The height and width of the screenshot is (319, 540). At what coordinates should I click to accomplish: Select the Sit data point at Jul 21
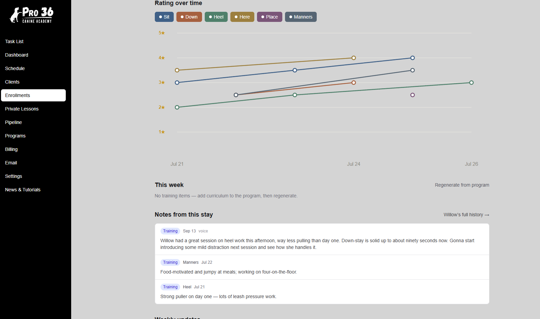[177, 83]
